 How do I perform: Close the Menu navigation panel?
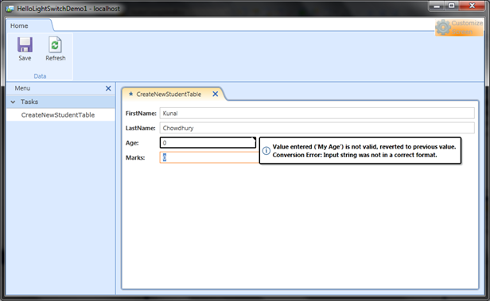pos(108,88)
